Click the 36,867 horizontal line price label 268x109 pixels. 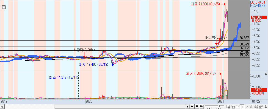[244, 38]
